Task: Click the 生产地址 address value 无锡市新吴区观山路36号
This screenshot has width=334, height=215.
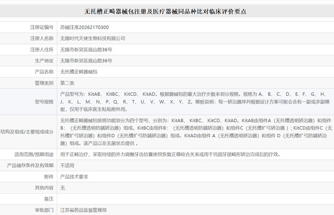Action: [86, 61]
